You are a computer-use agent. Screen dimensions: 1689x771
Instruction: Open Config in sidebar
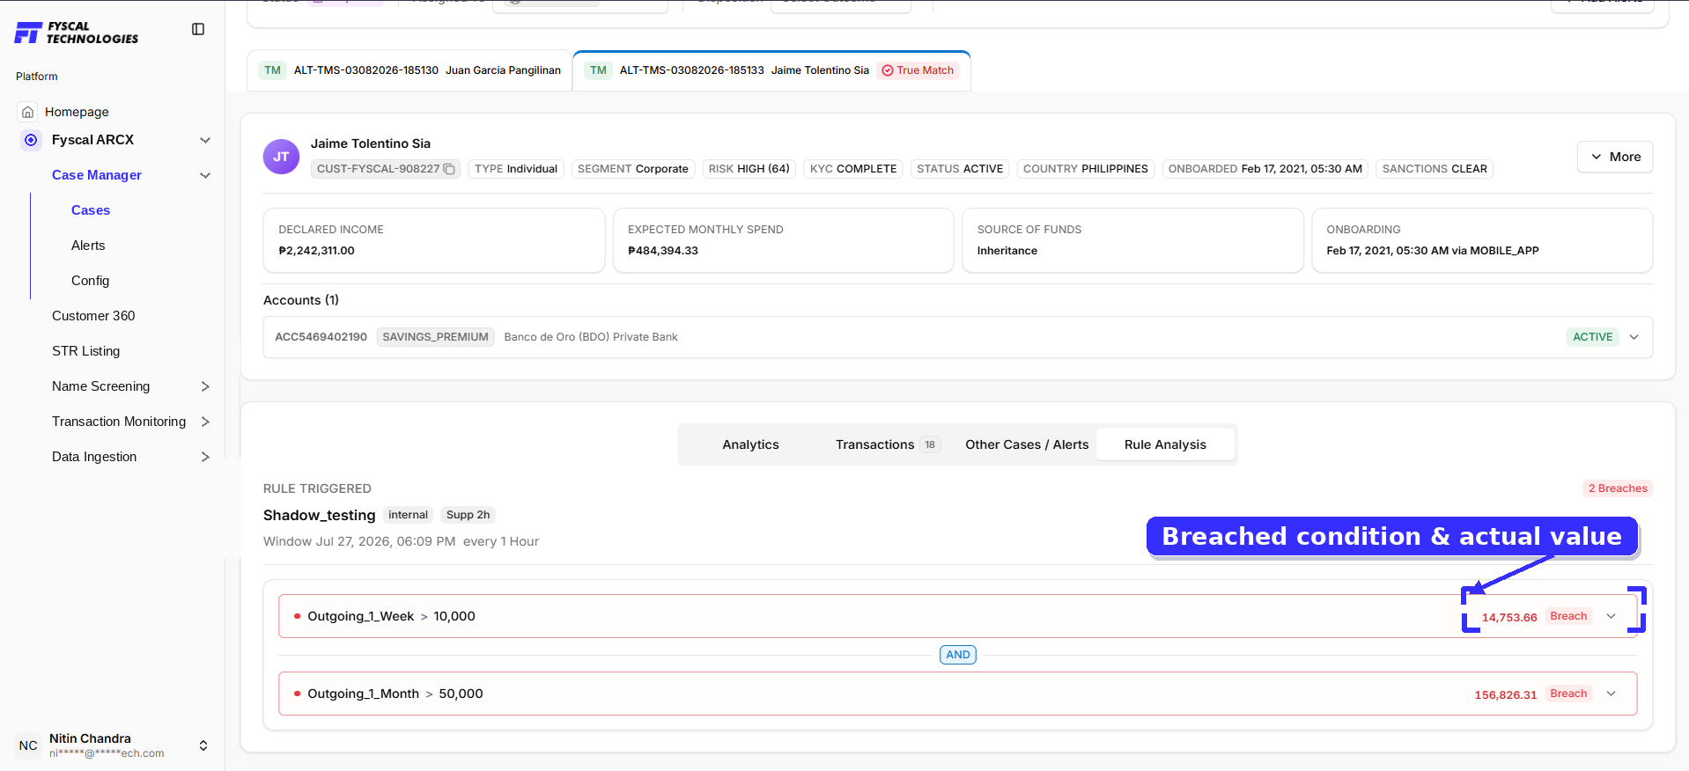pos(91,281)
